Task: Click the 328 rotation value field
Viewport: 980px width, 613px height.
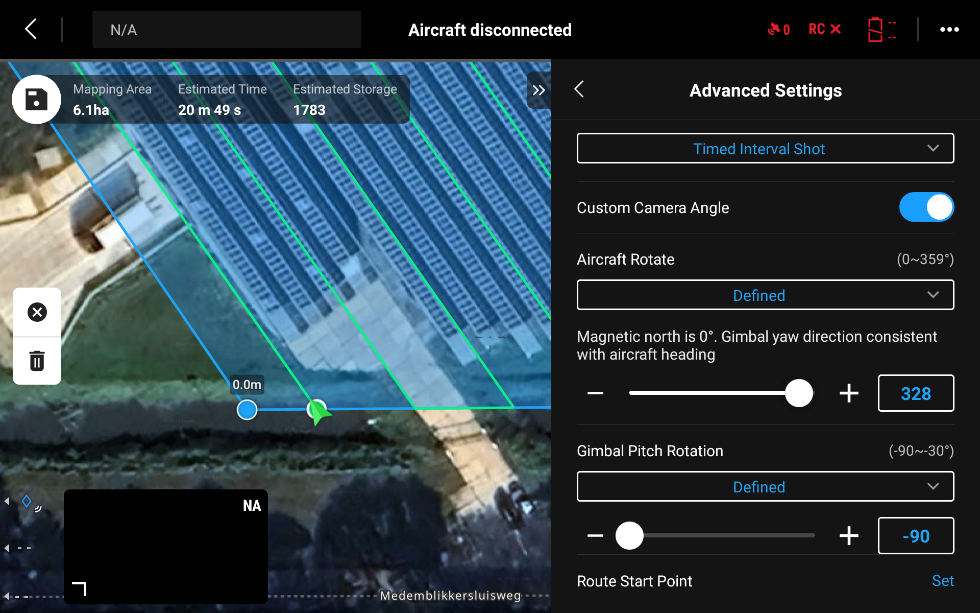Action: pos(915,393)
